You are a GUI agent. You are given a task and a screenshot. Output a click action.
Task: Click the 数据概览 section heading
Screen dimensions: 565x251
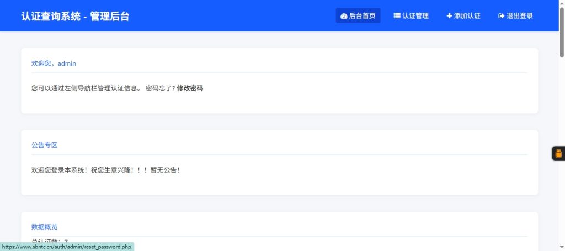44,227
